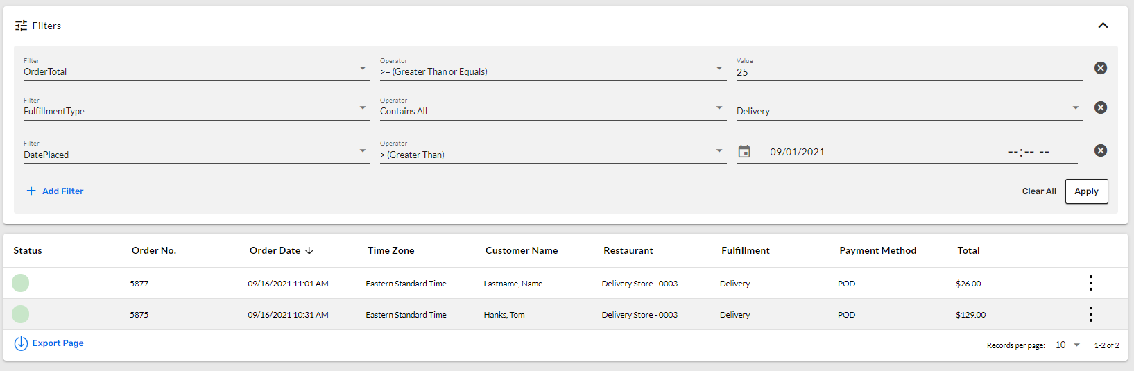Open the actions menu for order 5875
1134x371 pixels.
point(1091,314)
